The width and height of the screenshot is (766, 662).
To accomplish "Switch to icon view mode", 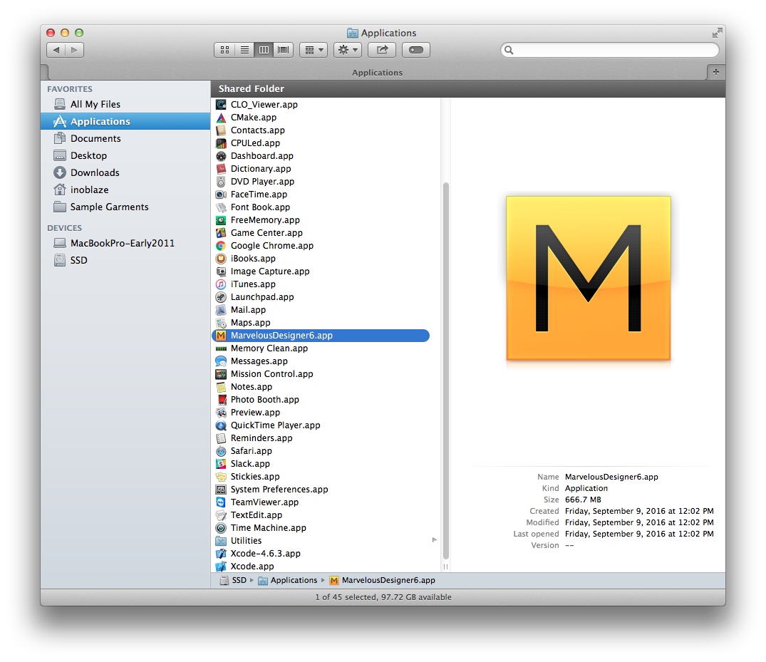I will tap(224, 50).
